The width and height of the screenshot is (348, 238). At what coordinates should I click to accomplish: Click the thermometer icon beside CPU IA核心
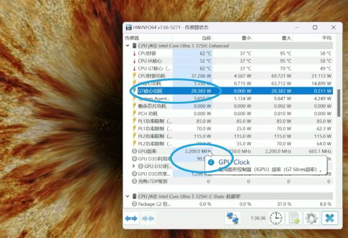coord(134,61)
